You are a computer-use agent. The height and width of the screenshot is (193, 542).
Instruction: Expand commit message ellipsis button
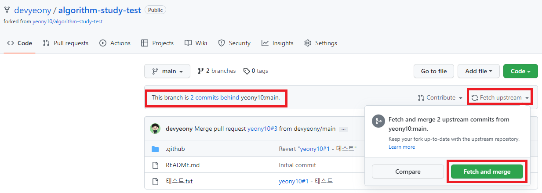point(344,129)
